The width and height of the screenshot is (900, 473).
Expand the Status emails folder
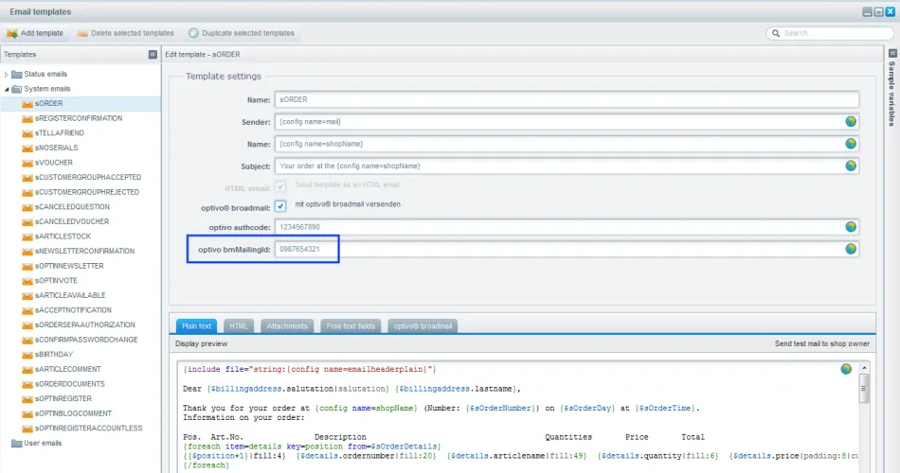coord(7,75)
